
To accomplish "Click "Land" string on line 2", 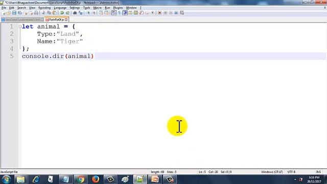I will click(x=68, y=34).
